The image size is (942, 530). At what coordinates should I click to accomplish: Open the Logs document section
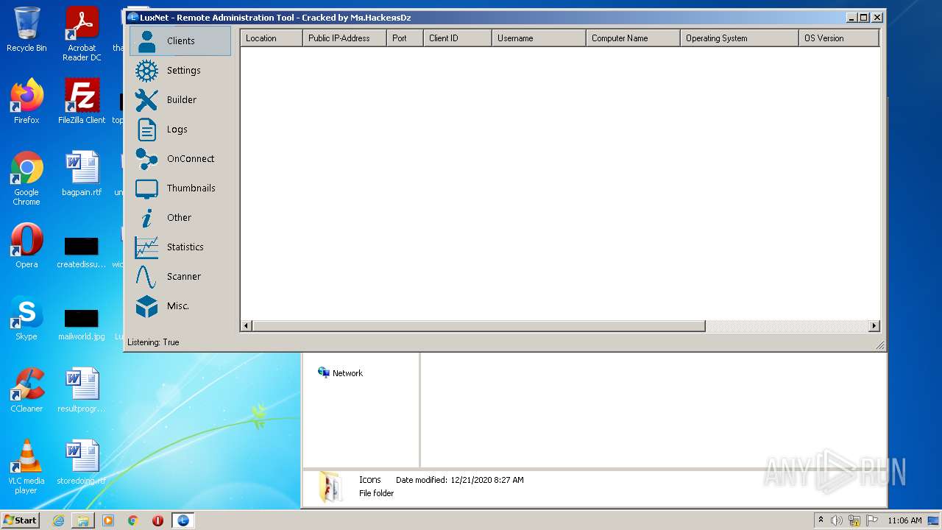180,130
